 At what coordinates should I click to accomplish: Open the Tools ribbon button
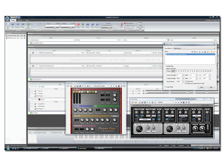121,26
